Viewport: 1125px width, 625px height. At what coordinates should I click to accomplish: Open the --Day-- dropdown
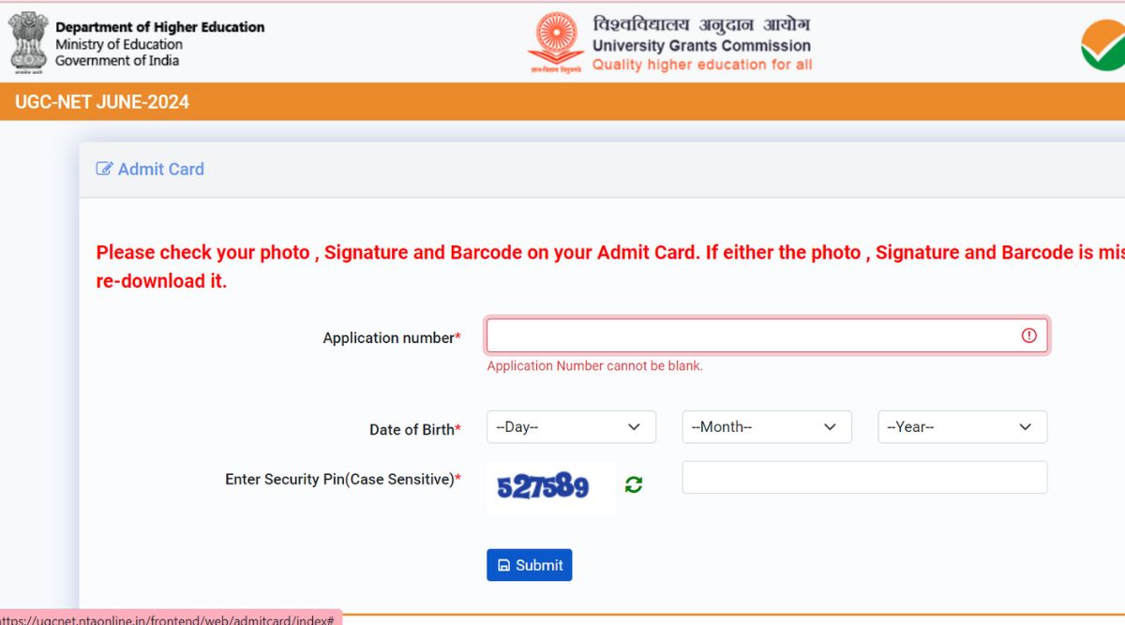point(571,426)
